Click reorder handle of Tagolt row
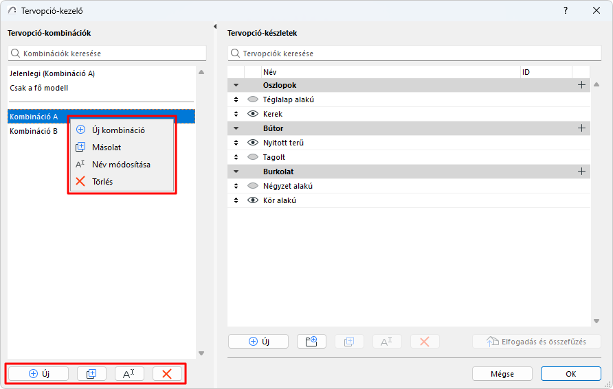 (x=236, y=157)
